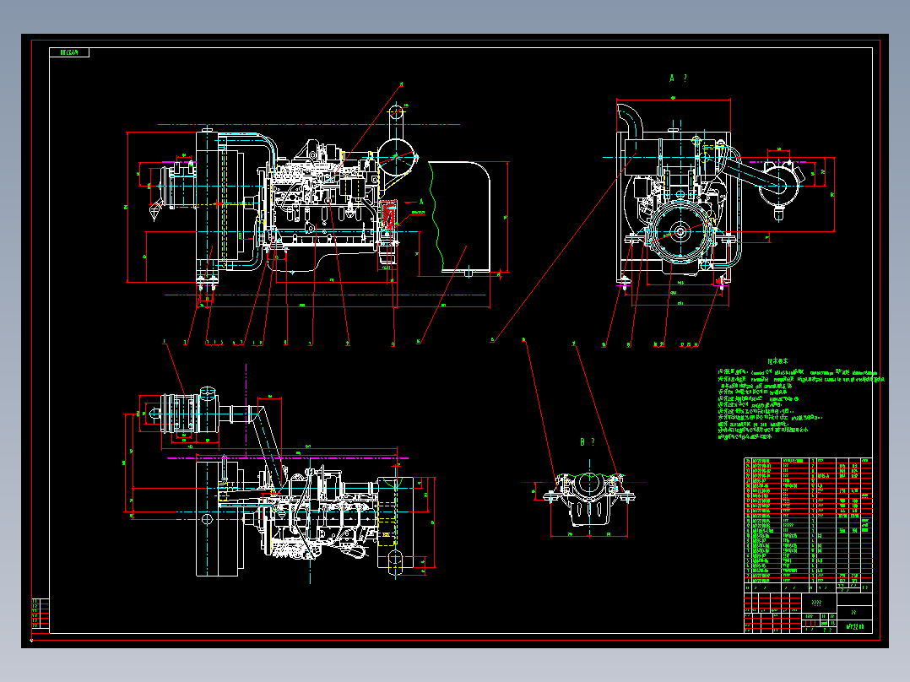
Task: Select the technical requirements heading above the green notes
Action: click(778, 361)
